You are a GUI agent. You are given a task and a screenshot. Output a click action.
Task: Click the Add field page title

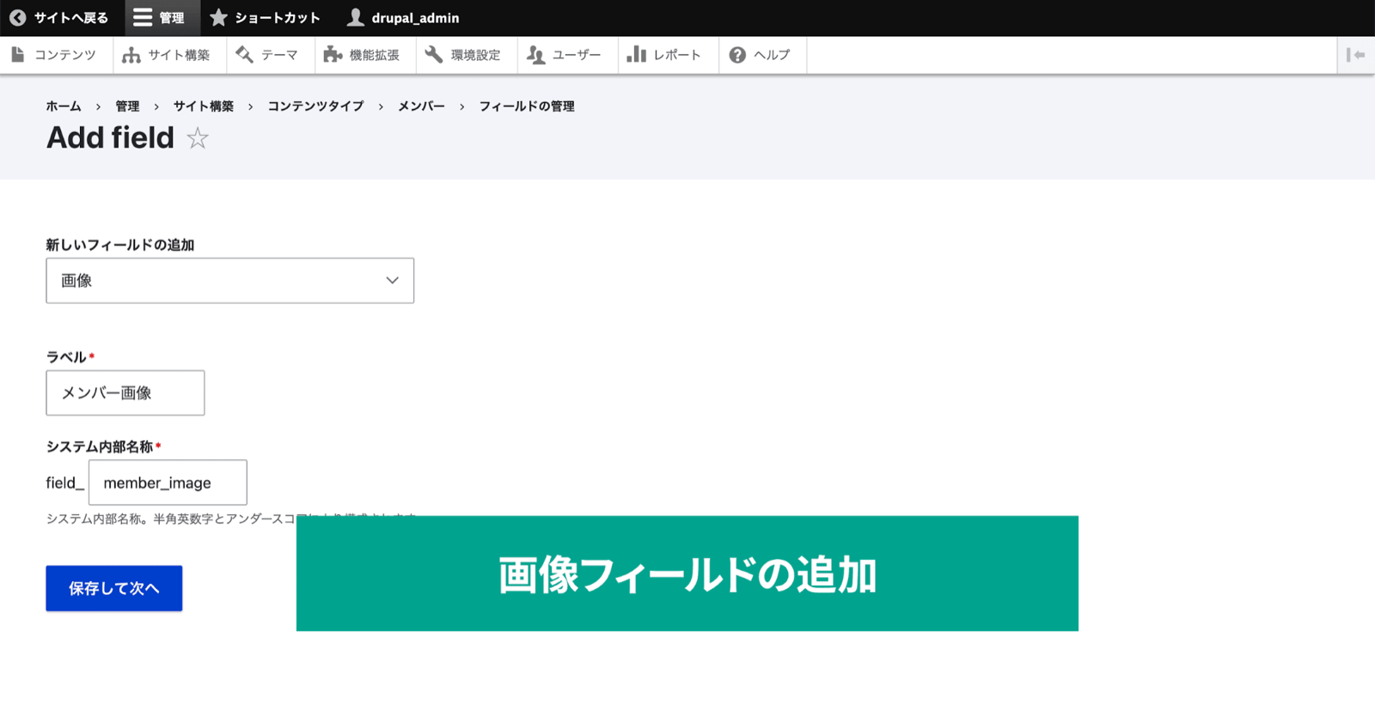[110, 137]
